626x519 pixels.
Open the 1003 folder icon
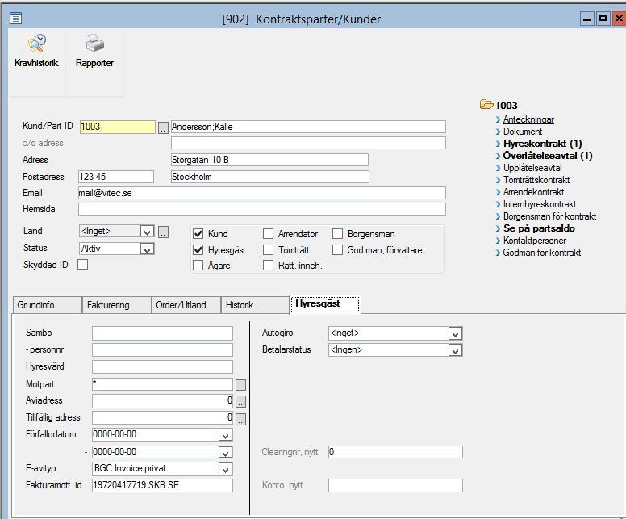click(486, 105)
